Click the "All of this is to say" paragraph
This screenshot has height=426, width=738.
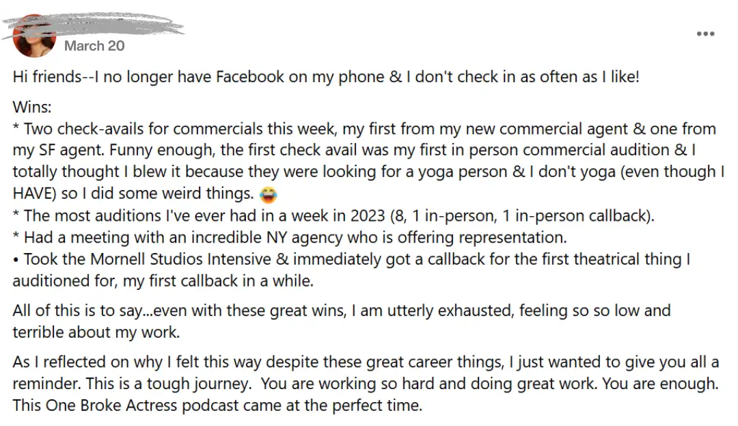click(x=342, y=321)
